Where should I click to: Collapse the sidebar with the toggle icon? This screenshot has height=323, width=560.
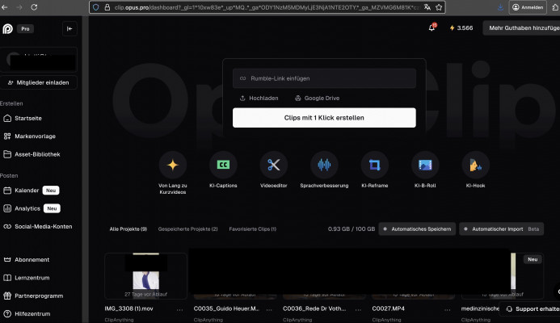click(69, 28)
